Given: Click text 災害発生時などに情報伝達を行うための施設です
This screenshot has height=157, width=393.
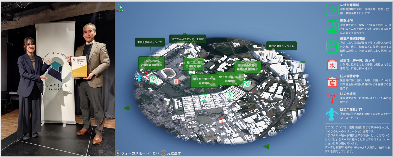Looking at the screenshot, I should [x=366, y=100].
